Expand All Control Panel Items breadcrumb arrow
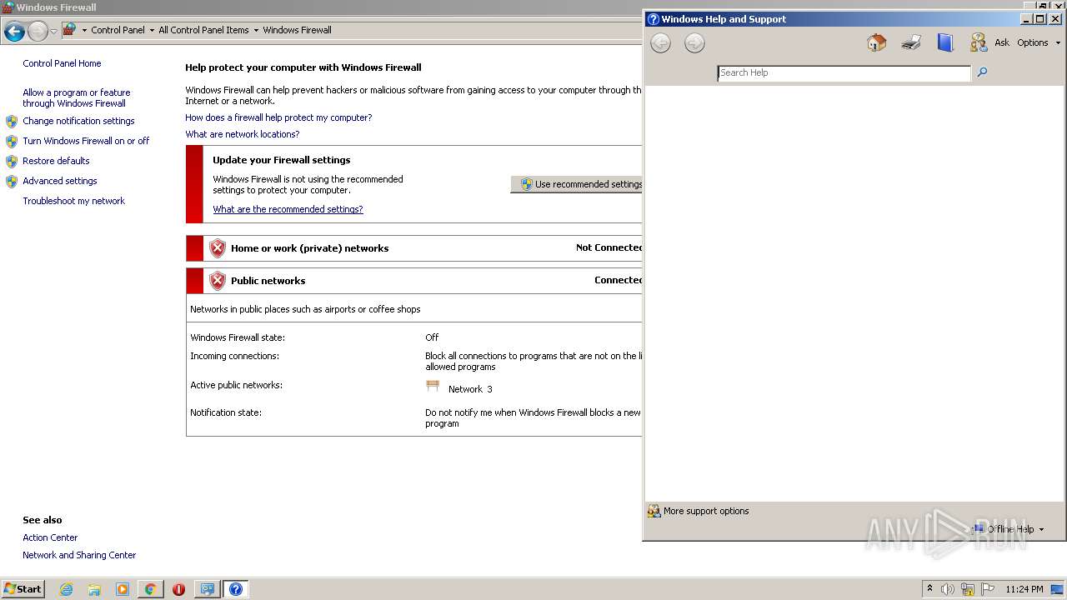The image size is (1067, 600). pyautogui.click(x=256, y=30)
